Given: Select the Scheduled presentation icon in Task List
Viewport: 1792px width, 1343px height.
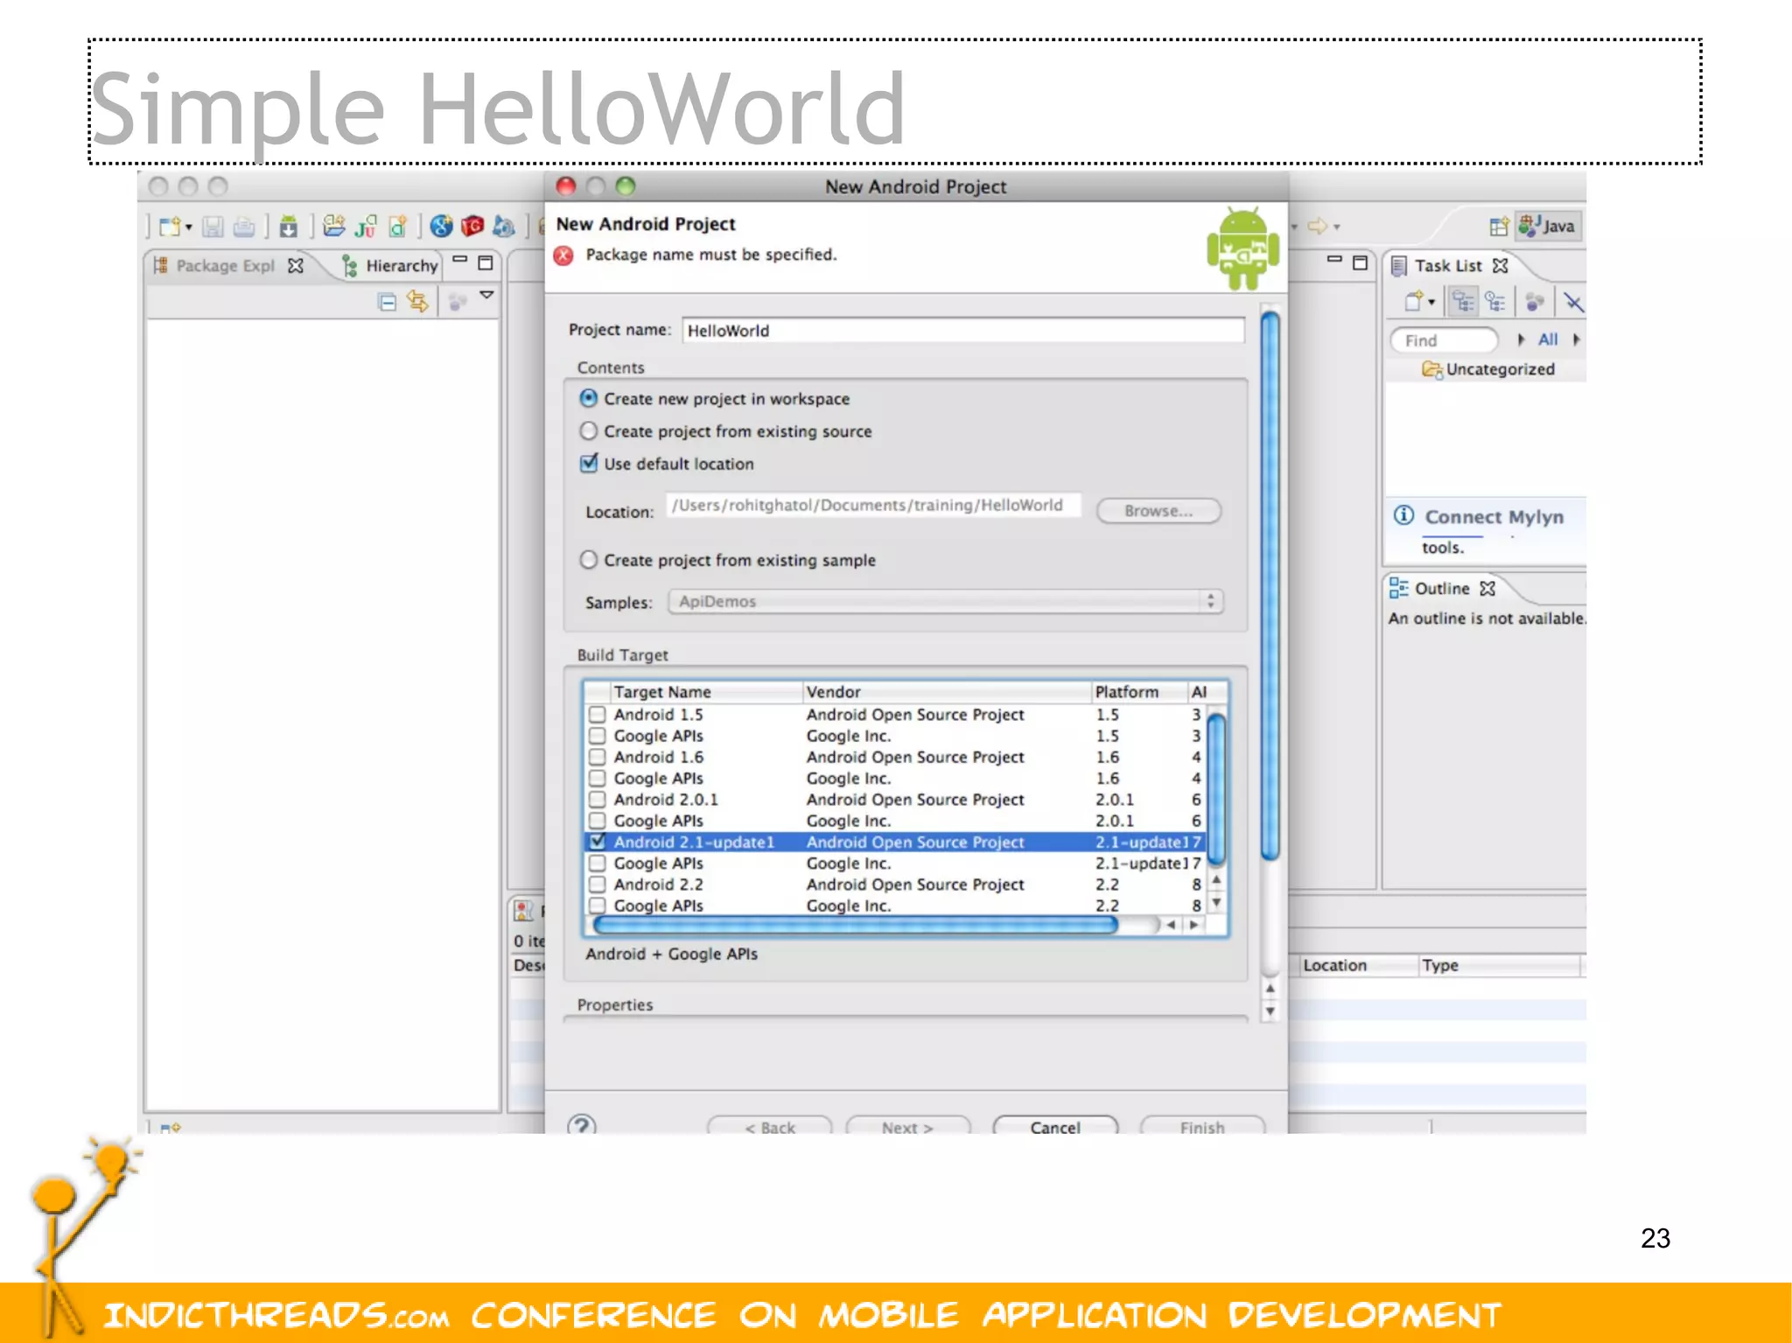Looking at the screenshot, I should [x=1495, y=302].
